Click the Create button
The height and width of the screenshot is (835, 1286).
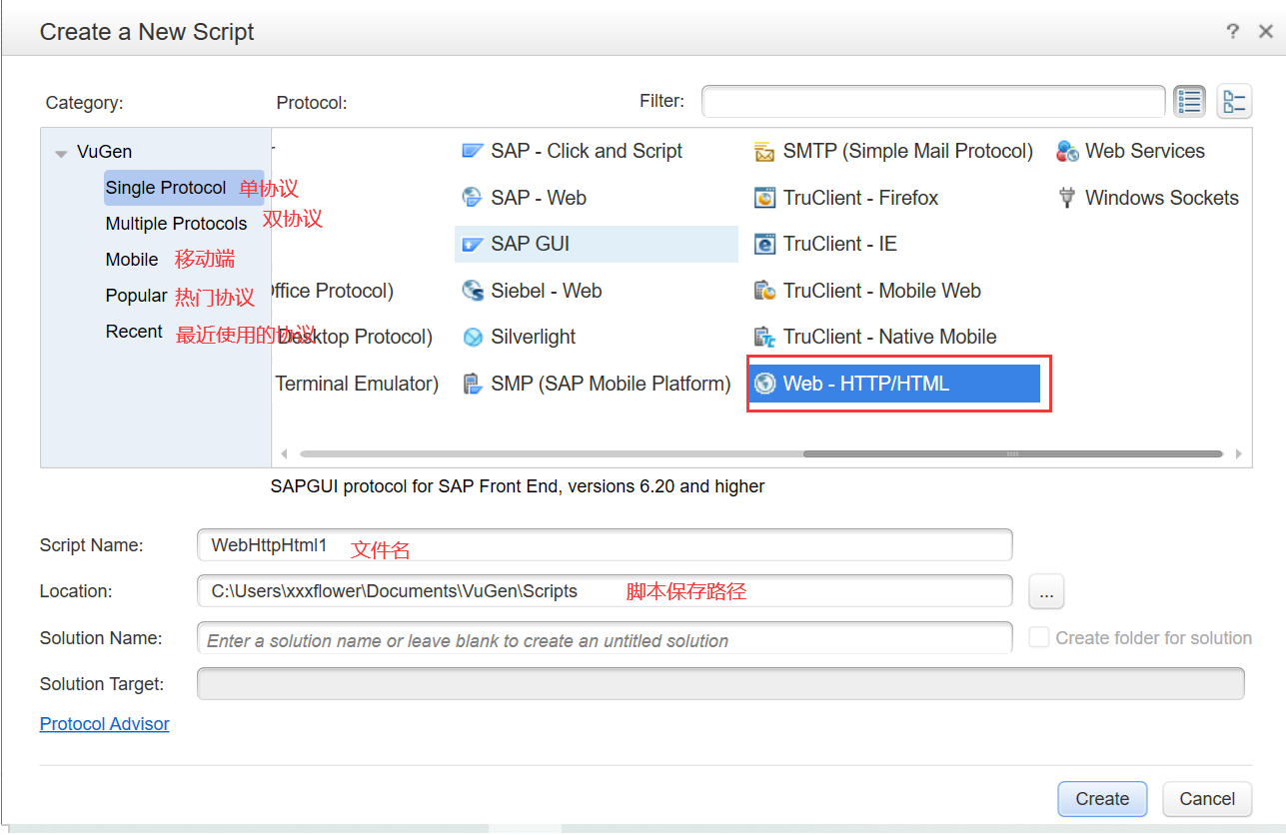pos(1102,799)
